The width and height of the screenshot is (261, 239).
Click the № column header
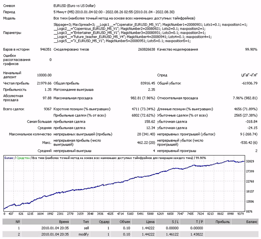click(12, 222)
